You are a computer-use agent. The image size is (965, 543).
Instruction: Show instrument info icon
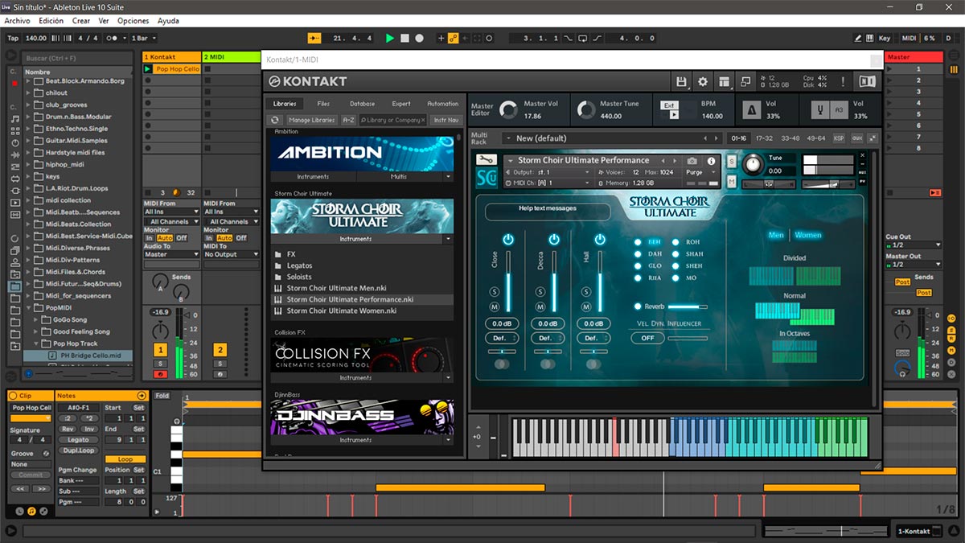pos(711,161)
